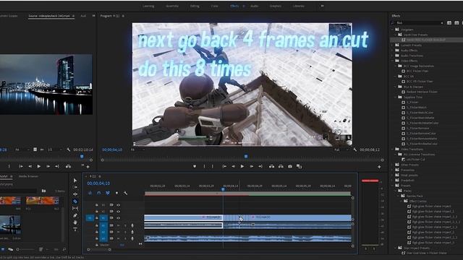
Task: Select the Track Select Forward tool
Action: point(75,187)
